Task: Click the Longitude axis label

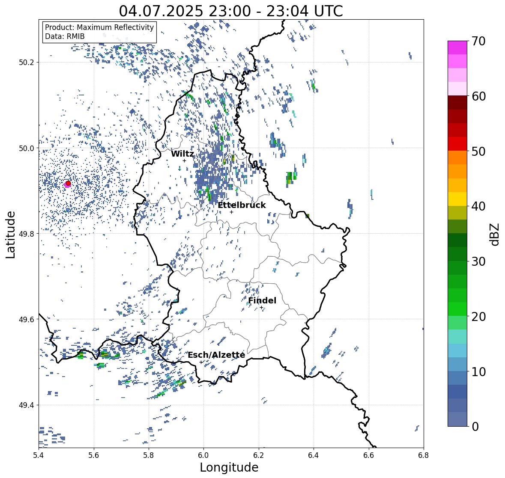Action: [x=229, y=467]
